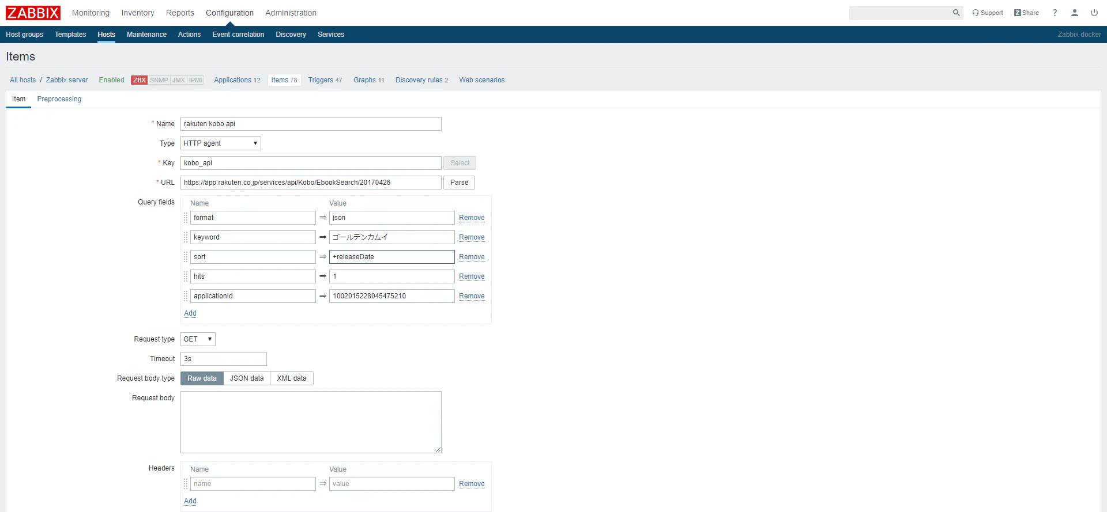Open the Reports menu
The width and height of the screenshot is (1107, 512).
coord(180,13)
